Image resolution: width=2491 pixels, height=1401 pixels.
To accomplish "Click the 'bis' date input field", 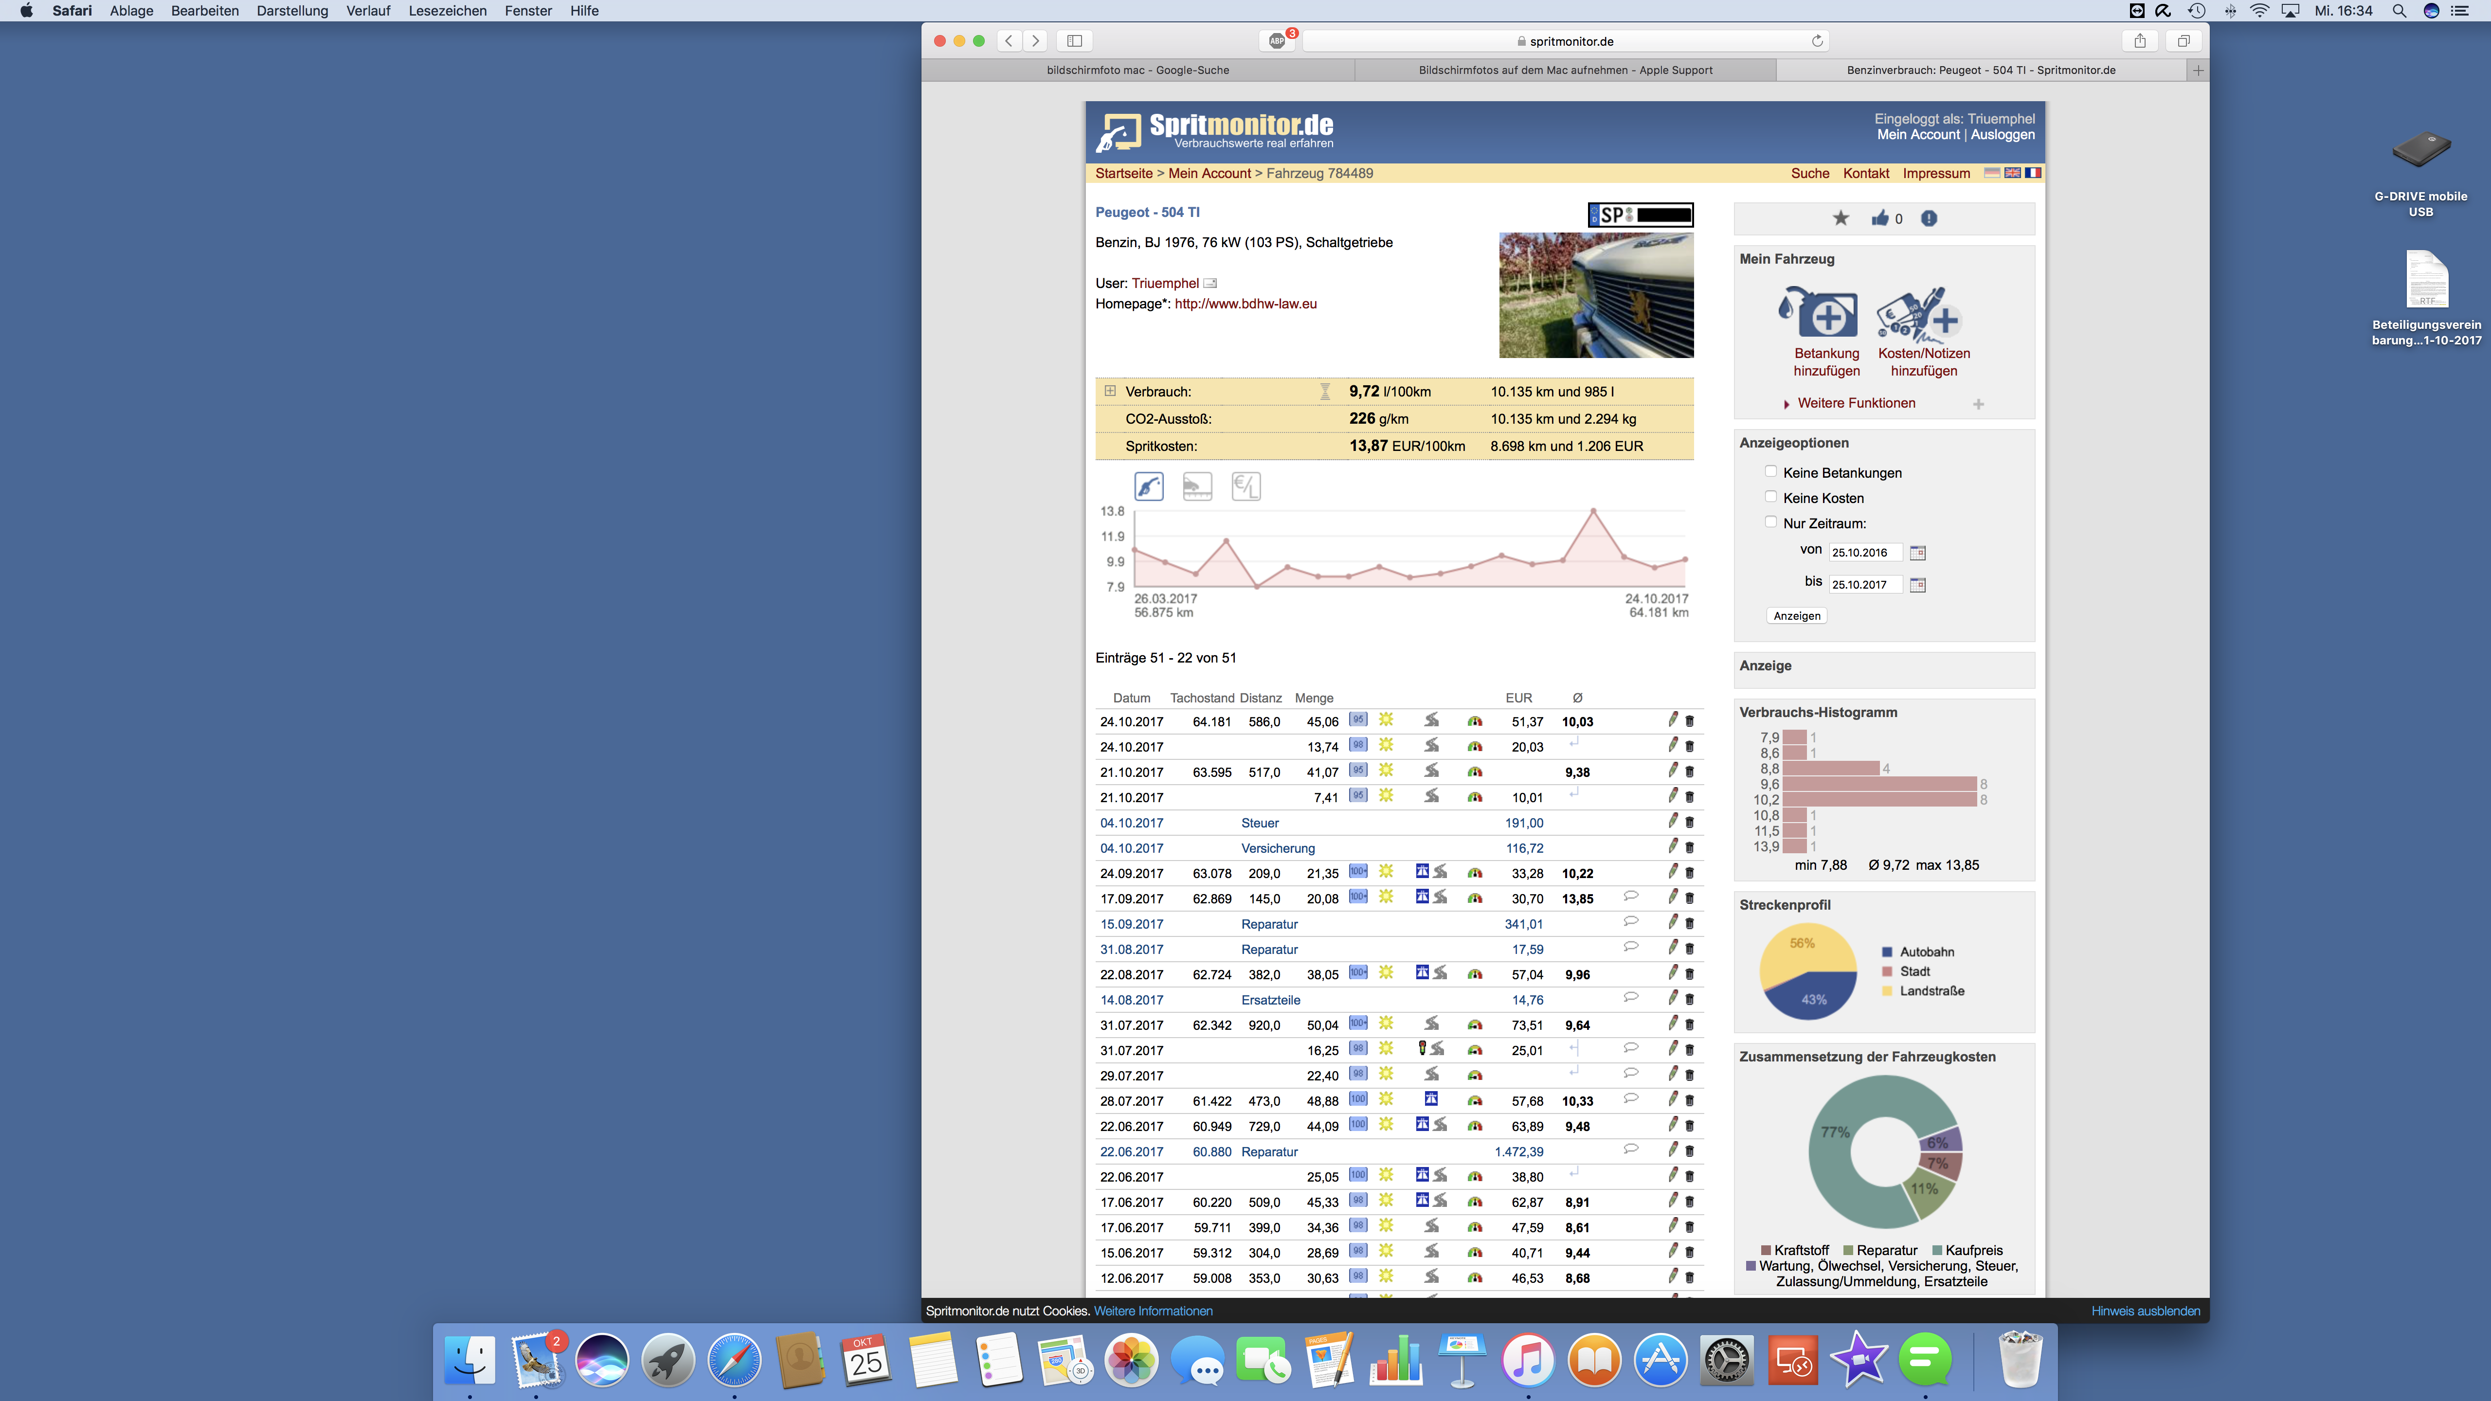I will pos(1866,585).
